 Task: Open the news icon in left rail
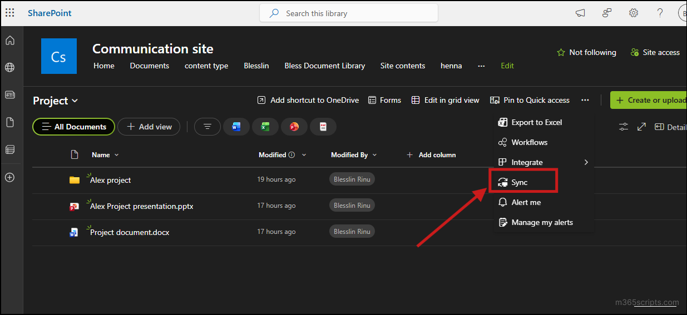[x=10, y=94]
